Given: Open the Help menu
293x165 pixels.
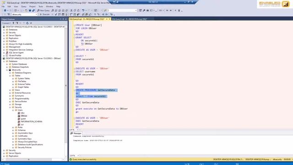Looking at the screenshot, I should pyautogui.click(x=58, y=6).
